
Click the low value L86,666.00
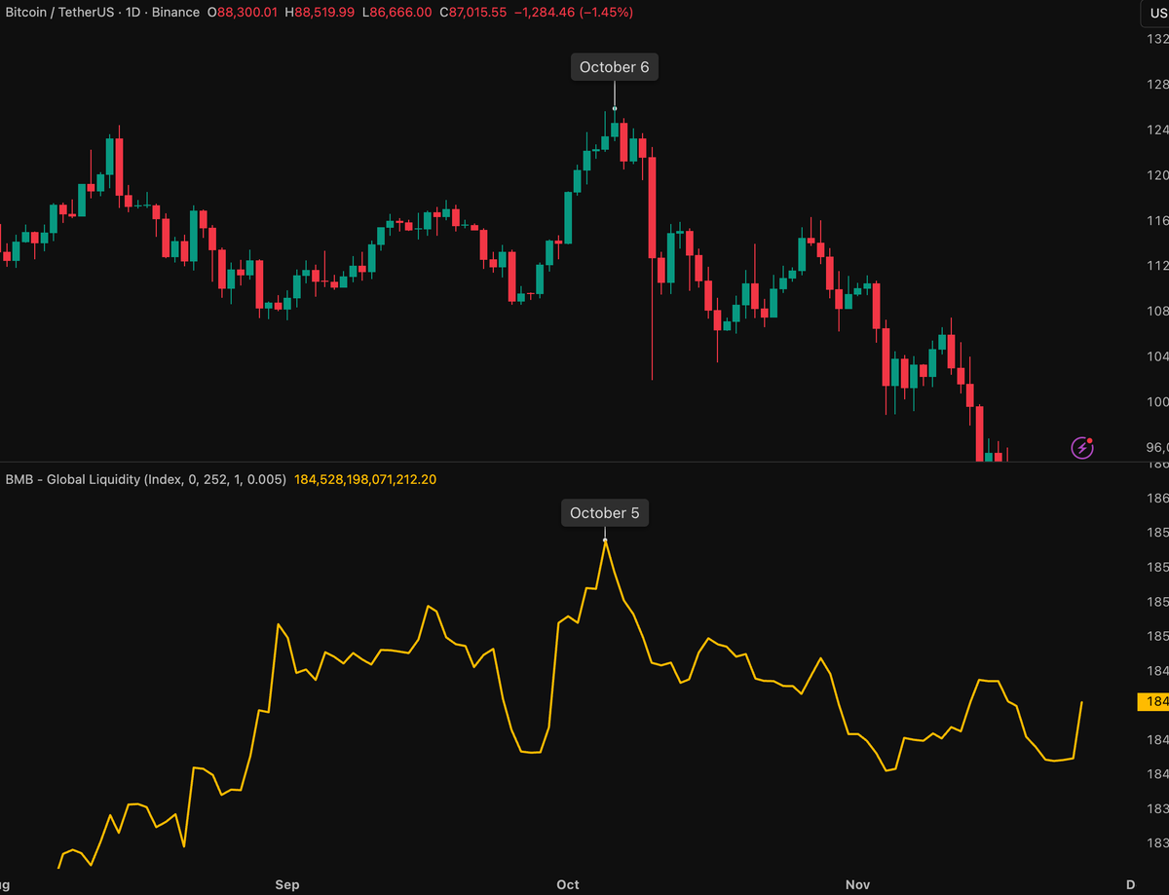pos(398,13)
